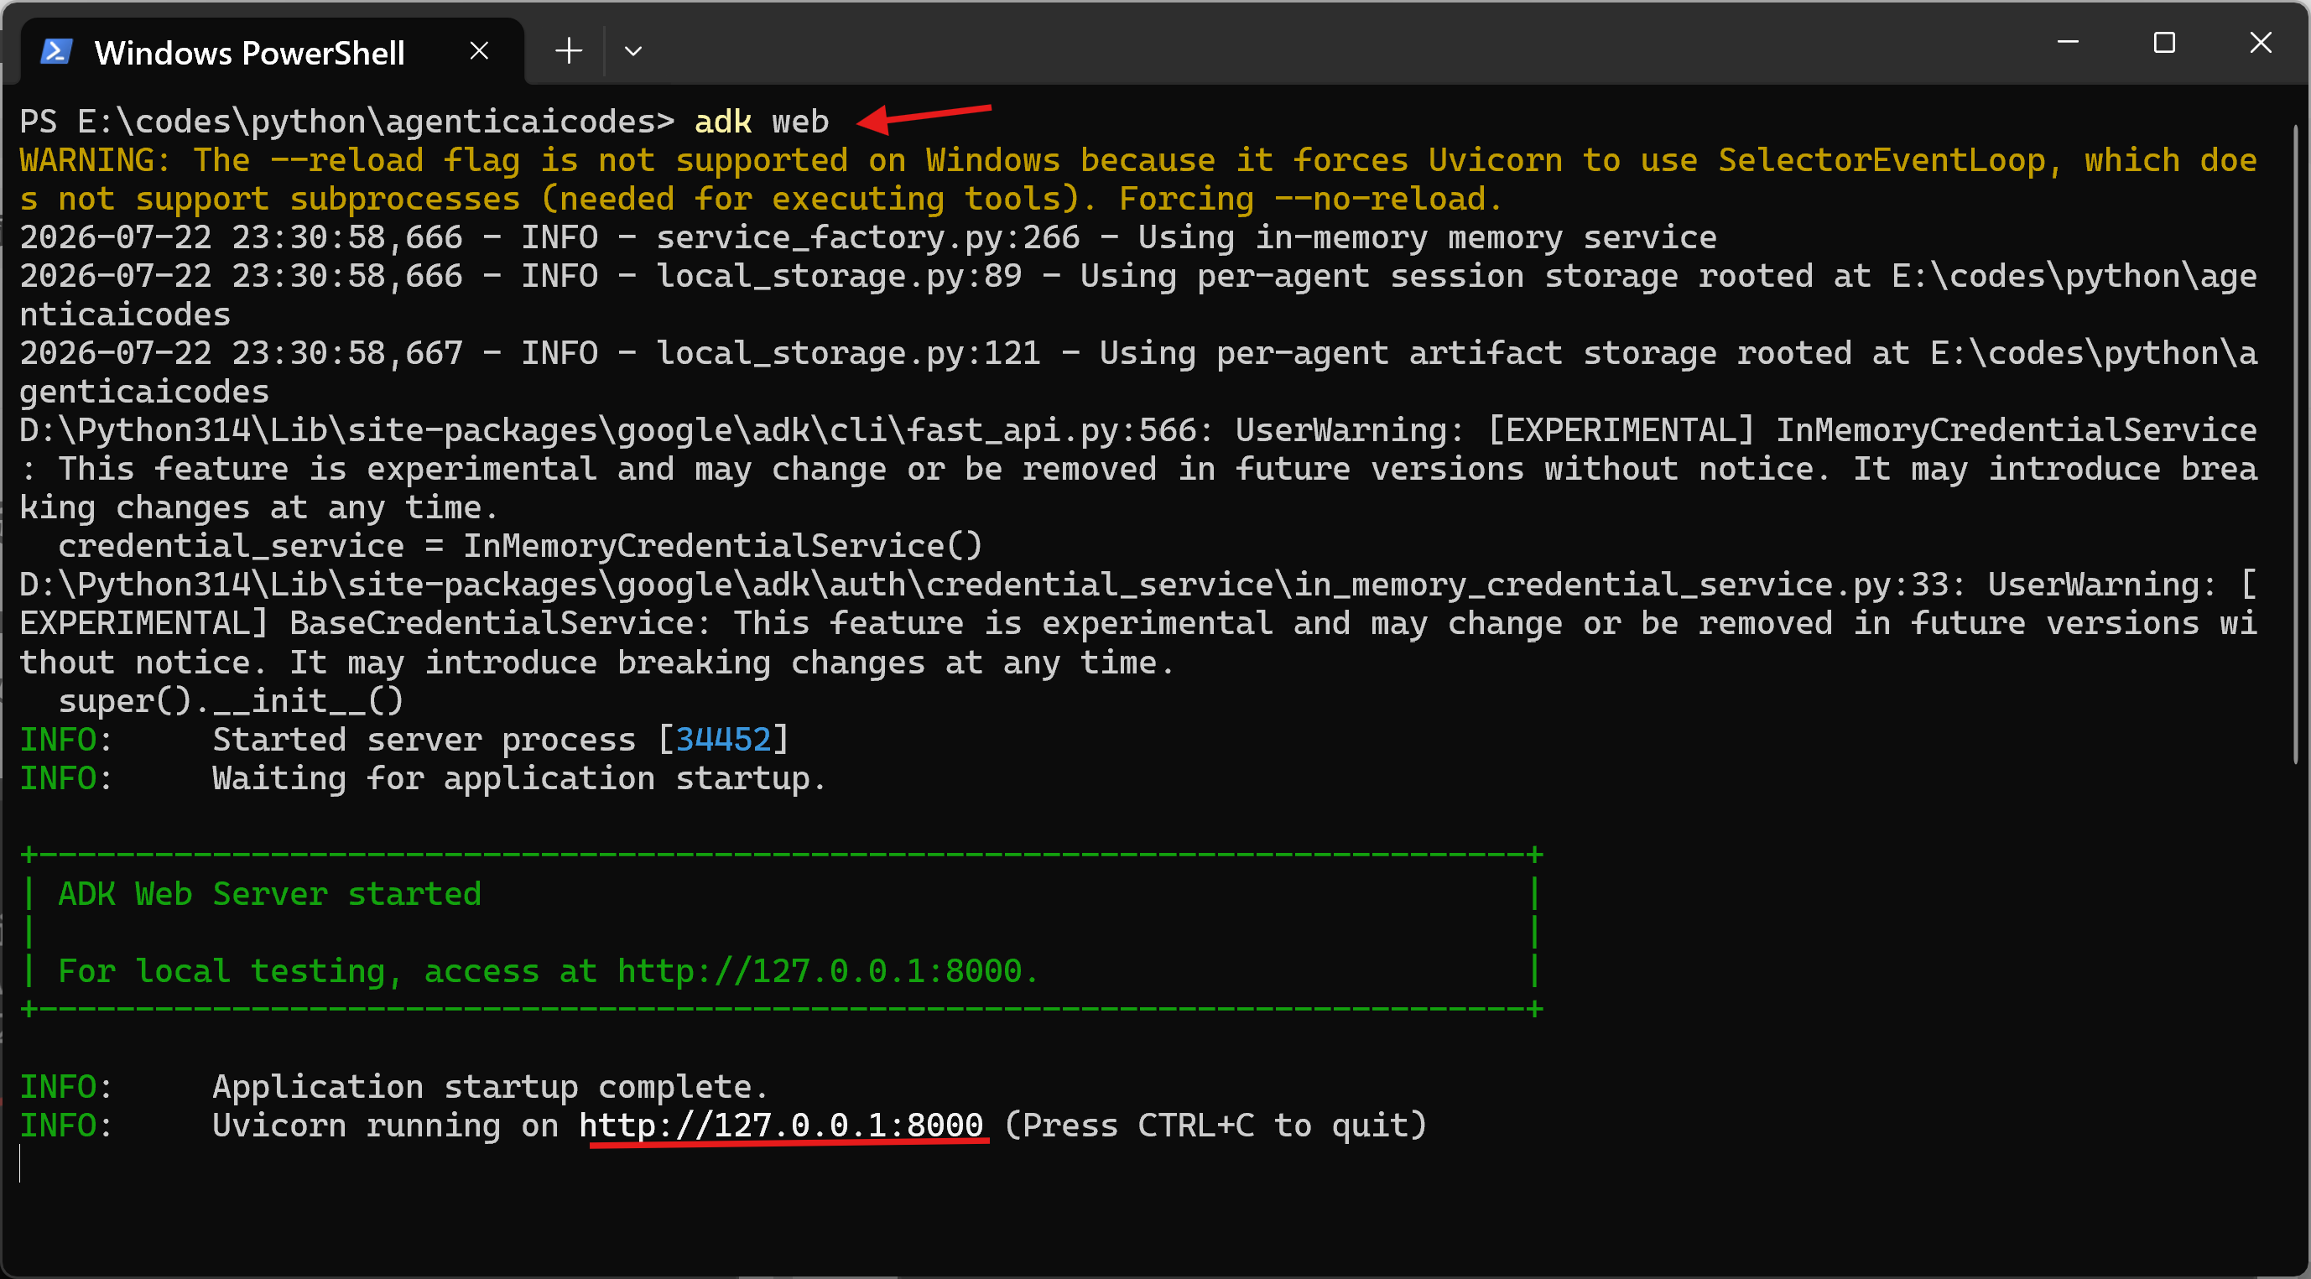
Task: Close the Windows PowerShell tab
Action: coord(479,51)
